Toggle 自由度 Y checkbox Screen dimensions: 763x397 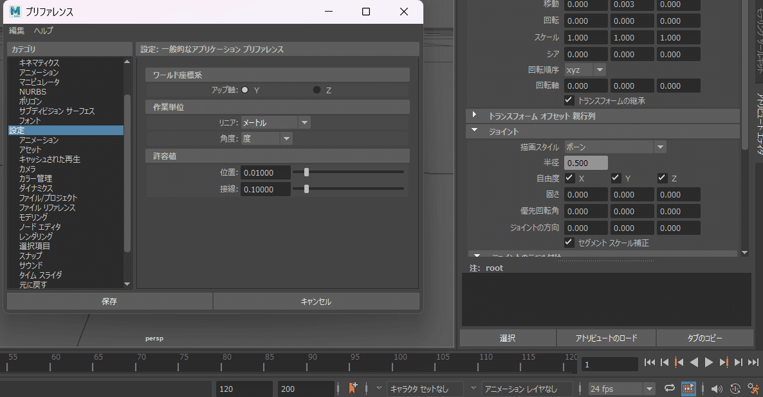616,178
